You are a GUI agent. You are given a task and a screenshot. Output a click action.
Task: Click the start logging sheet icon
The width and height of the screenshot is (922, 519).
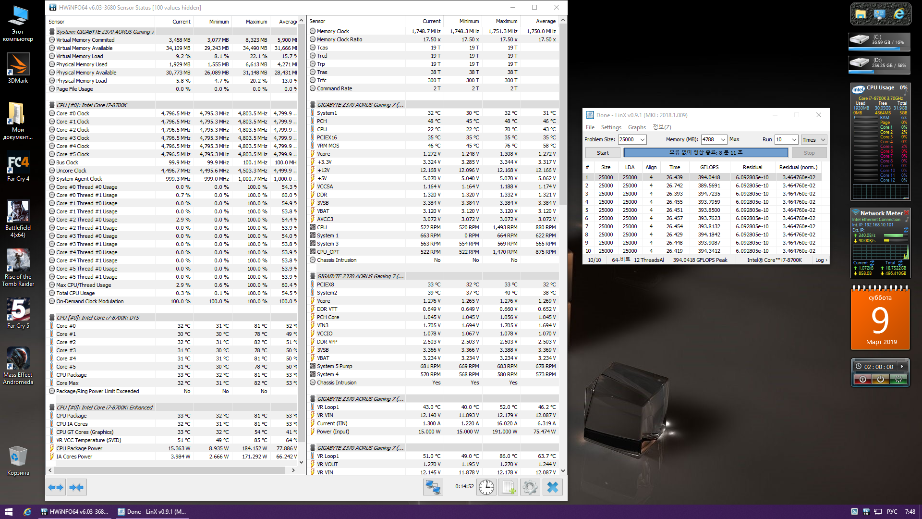(x=508, y=487)
